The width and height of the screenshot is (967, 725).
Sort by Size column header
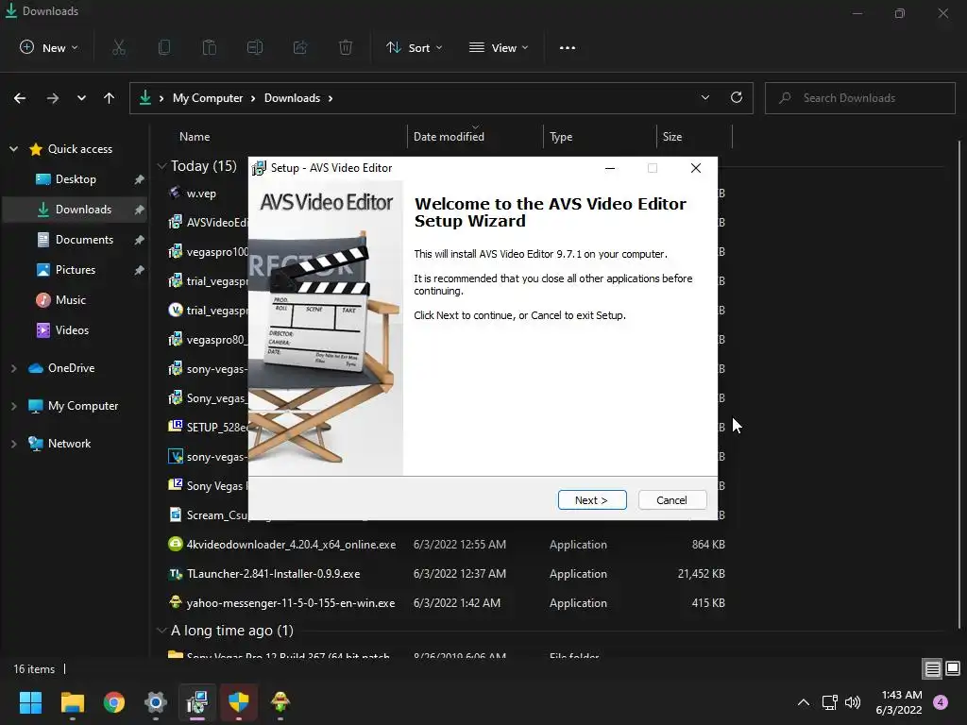click(x=672, y=137)
